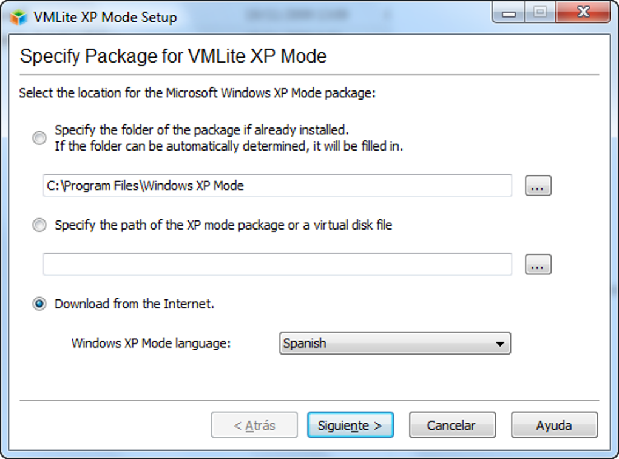Open help with the Ayuda button
Viewport: 619px width, 459px height.
(553, 426)
